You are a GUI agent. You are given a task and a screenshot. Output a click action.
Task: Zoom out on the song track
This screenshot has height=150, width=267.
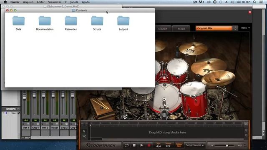(x=246, y=135)
